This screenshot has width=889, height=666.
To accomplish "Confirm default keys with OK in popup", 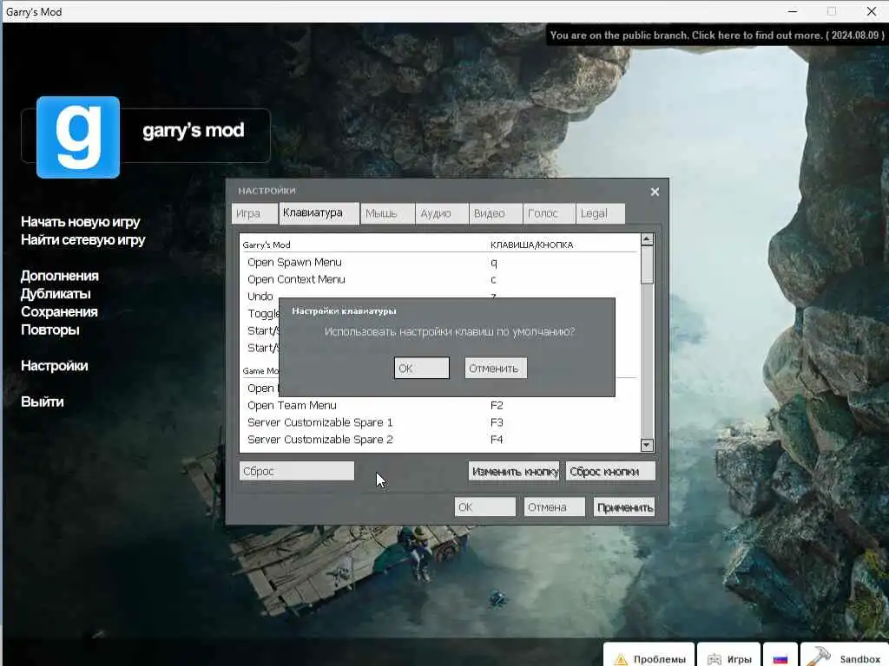I will pos(422,368).
